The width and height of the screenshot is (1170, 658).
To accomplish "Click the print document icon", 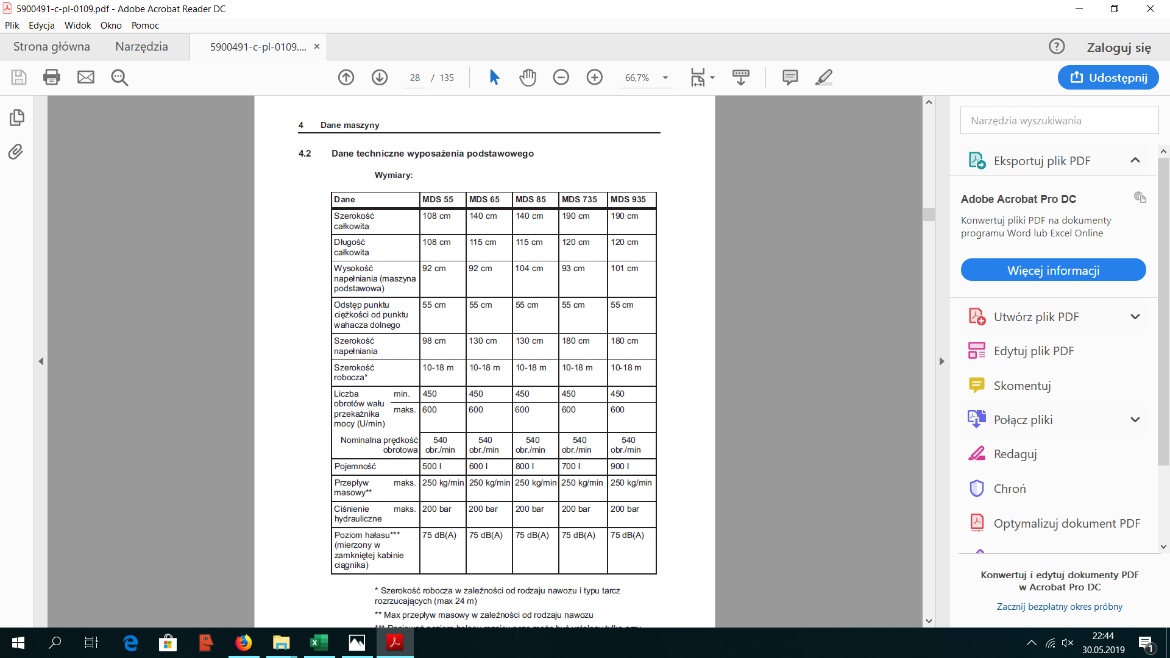I will click(52, 77).
